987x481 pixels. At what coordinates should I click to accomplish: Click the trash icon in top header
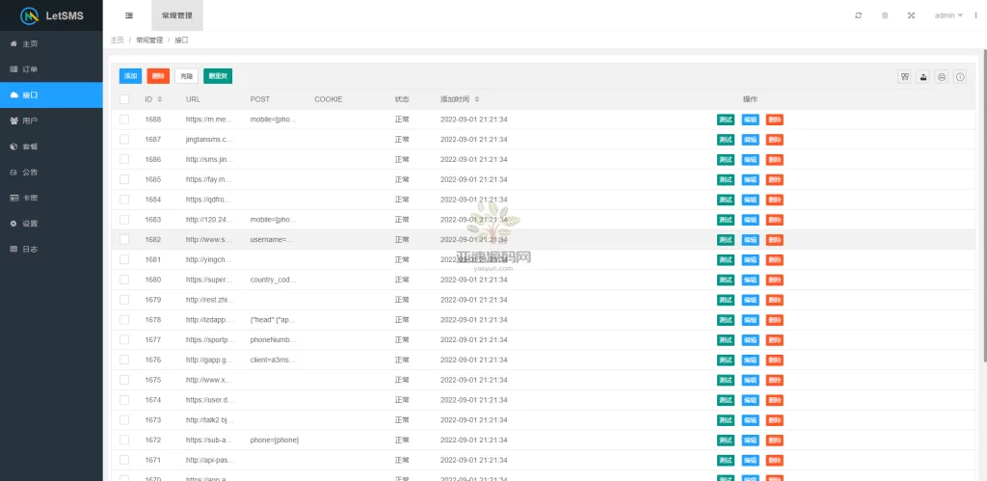pyautogui.click(x=885, y=15)
